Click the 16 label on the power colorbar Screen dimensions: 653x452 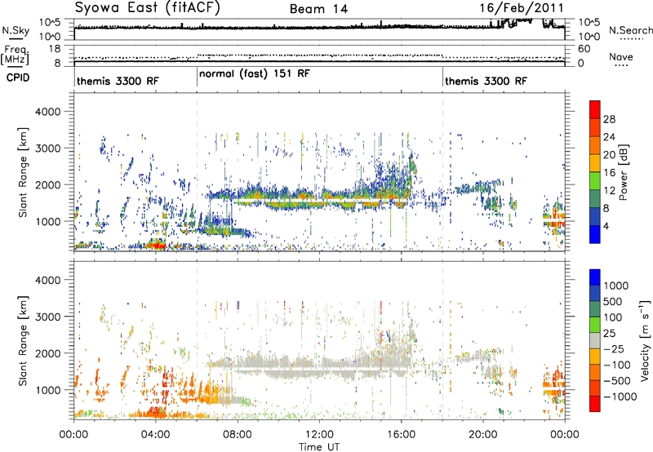point(609,173)
